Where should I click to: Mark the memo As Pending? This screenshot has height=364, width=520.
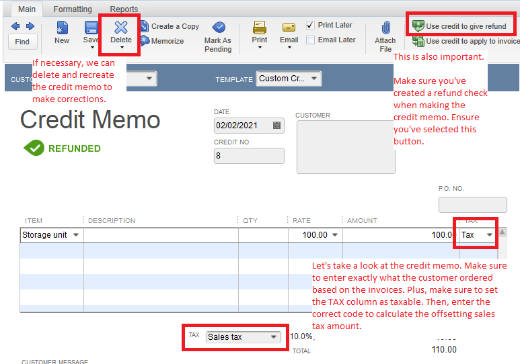pos(218,37)
